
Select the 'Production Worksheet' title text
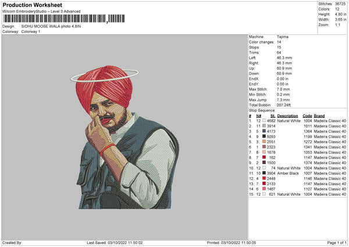tap(32, 5)
